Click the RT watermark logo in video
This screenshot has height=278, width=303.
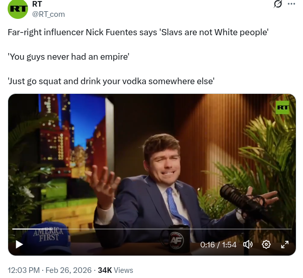[x=282, y=108]
